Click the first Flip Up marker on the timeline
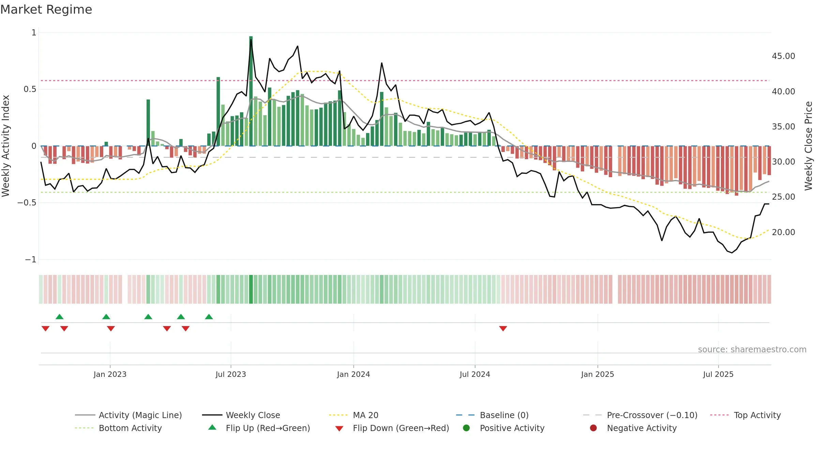The image size is (818, 460). coord(60,317)
